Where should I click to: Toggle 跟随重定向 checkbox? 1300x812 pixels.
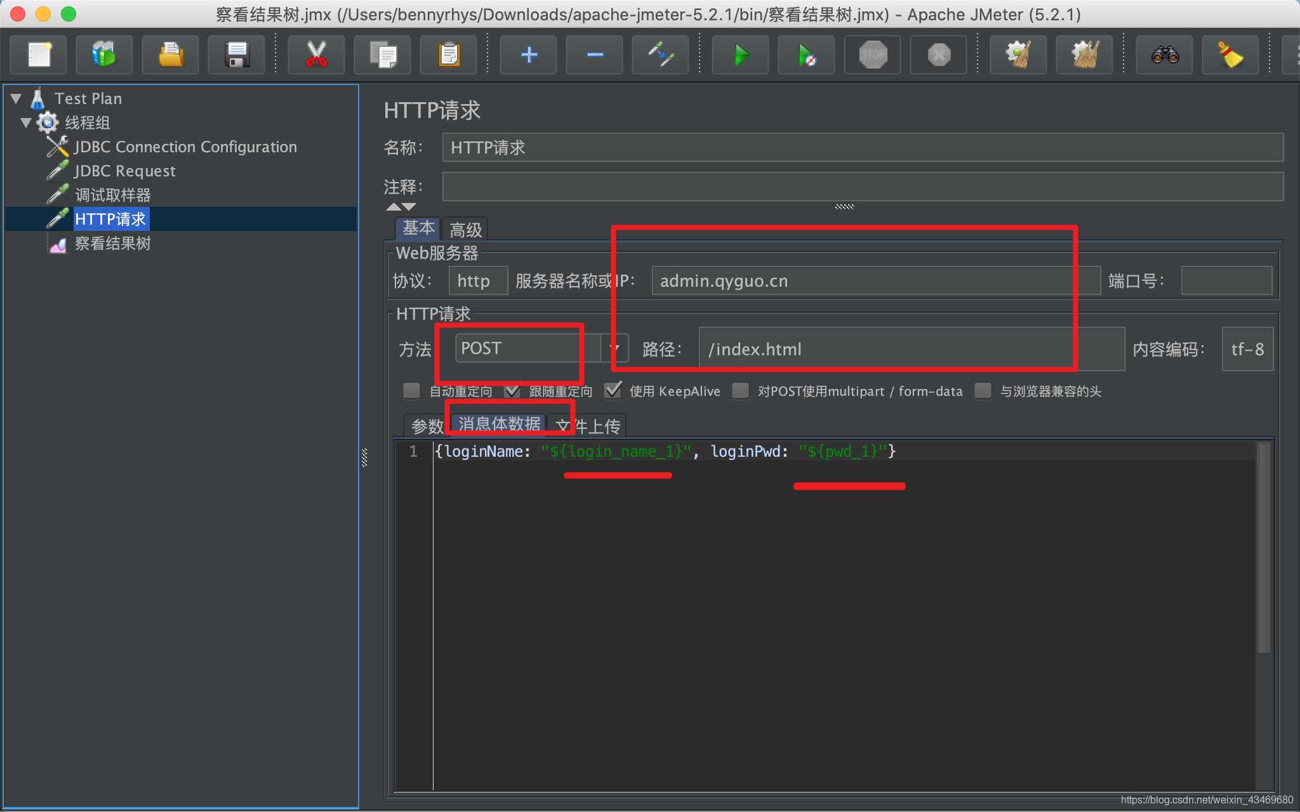[x=512, y=390]
